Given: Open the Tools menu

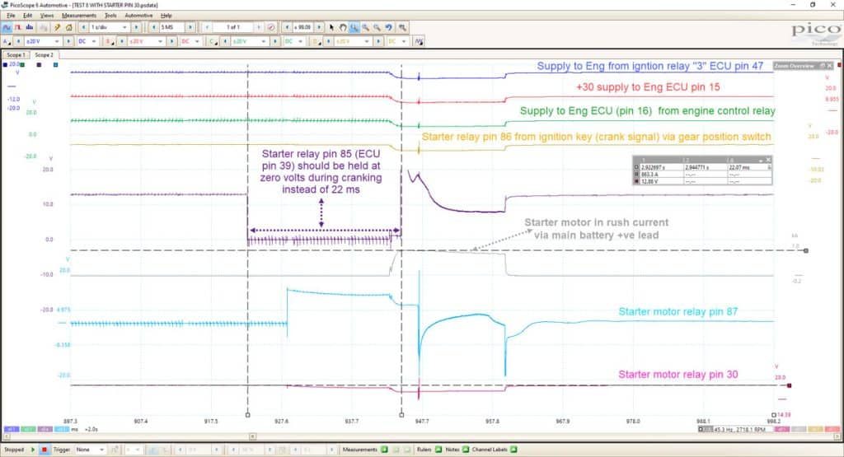Looking at the screenshot, I should tap(110, 16).
